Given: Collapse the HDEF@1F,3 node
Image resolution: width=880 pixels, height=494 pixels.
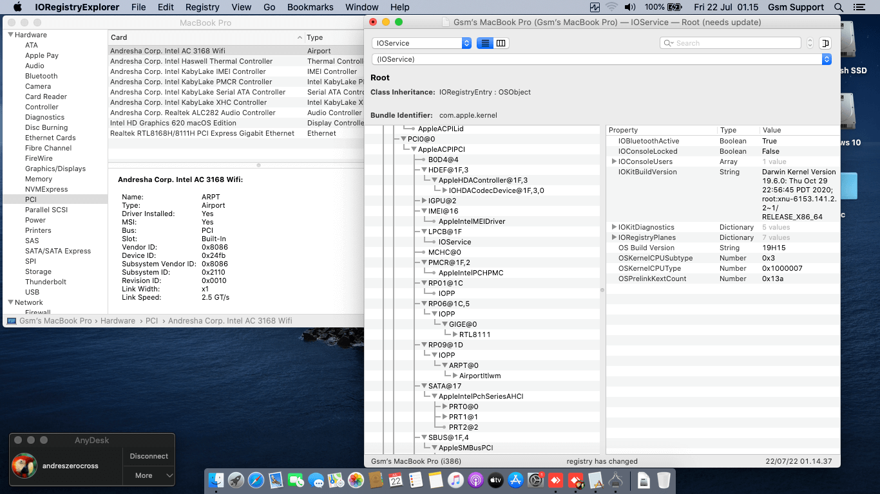Looking at the screenshot, I should coord(424,170).
